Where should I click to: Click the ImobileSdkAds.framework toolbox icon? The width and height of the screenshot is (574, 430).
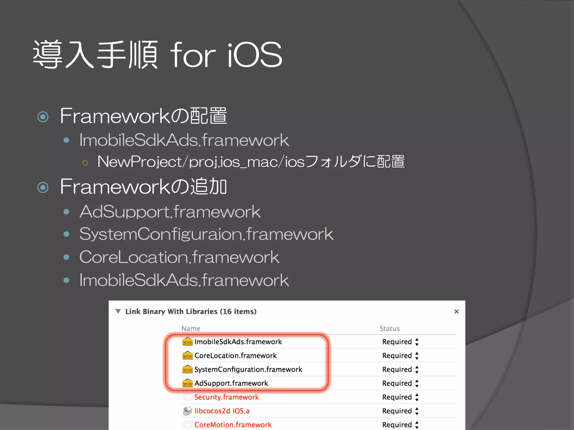[x=188, y=342]
